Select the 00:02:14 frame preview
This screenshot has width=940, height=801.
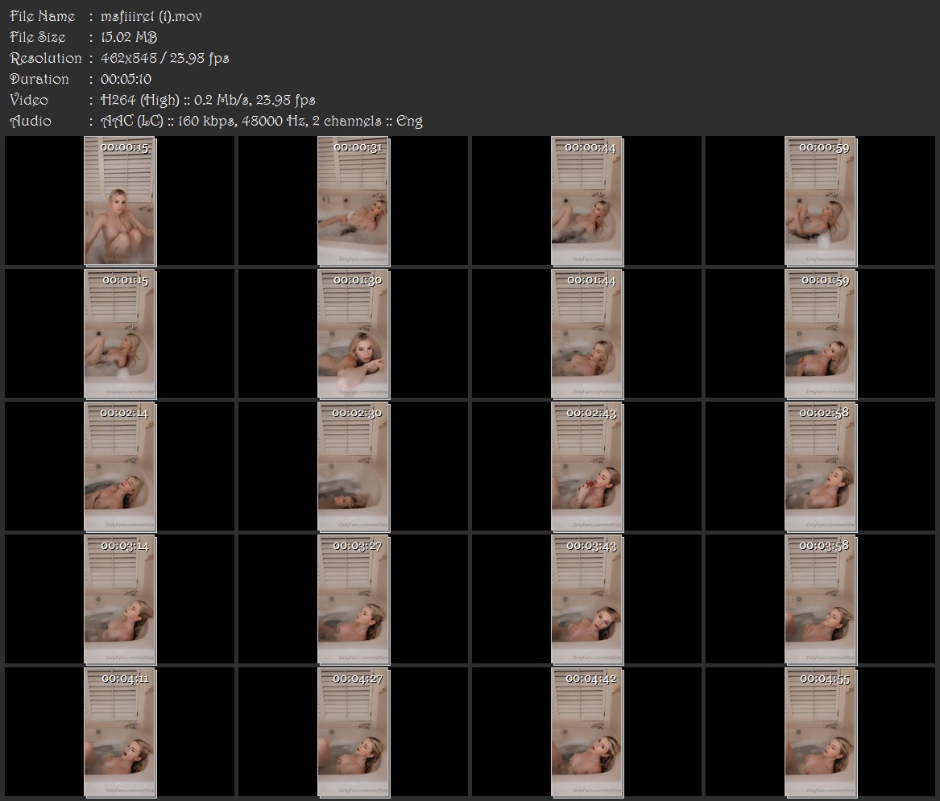pos(120,467)
